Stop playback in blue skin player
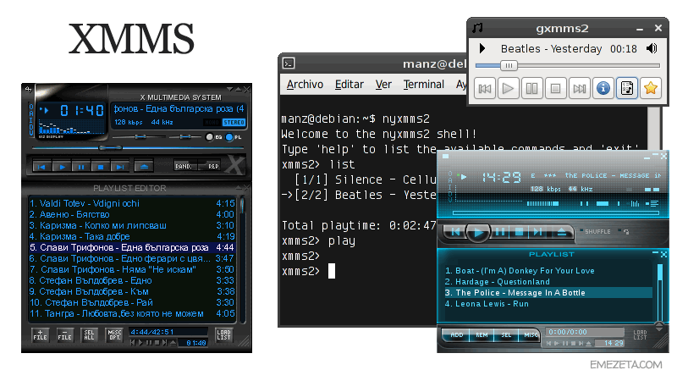 [x=519, y=232]
